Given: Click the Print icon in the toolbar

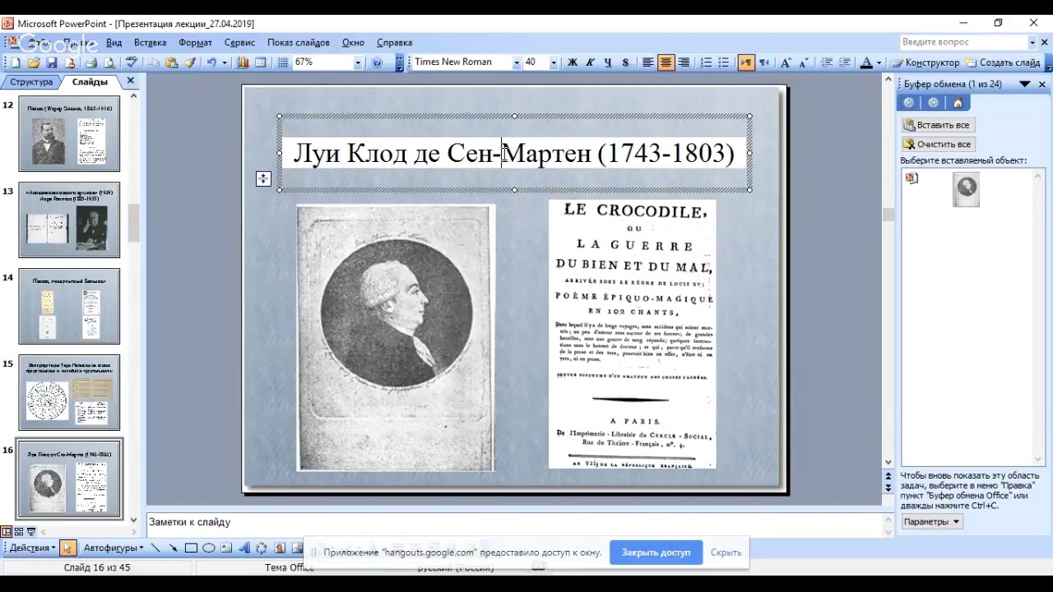Looking at the screenshot, I should (90, 62).
